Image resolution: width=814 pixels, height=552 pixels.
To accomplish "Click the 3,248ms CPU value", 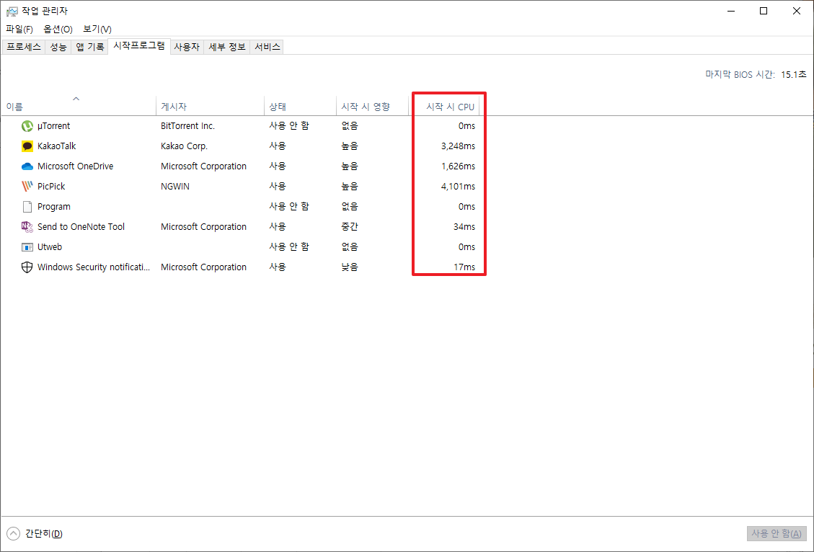I will pyautogui.click(x=458, y=146).
